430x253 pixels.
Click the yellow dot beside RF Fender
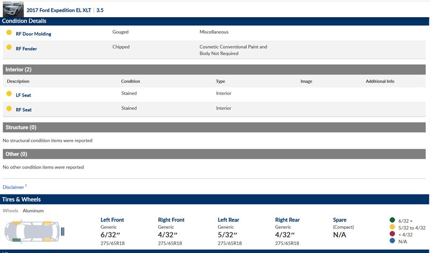pos(9,48)
